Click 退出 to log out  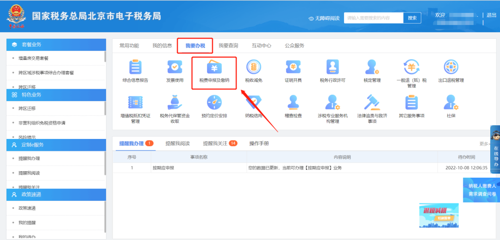[x=491, y=15]
